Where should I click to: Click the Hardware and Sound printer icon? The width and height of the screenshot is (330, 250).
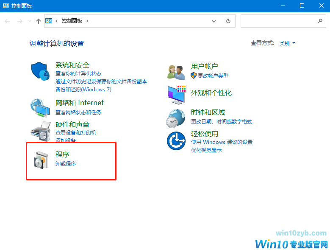(41, 130)
